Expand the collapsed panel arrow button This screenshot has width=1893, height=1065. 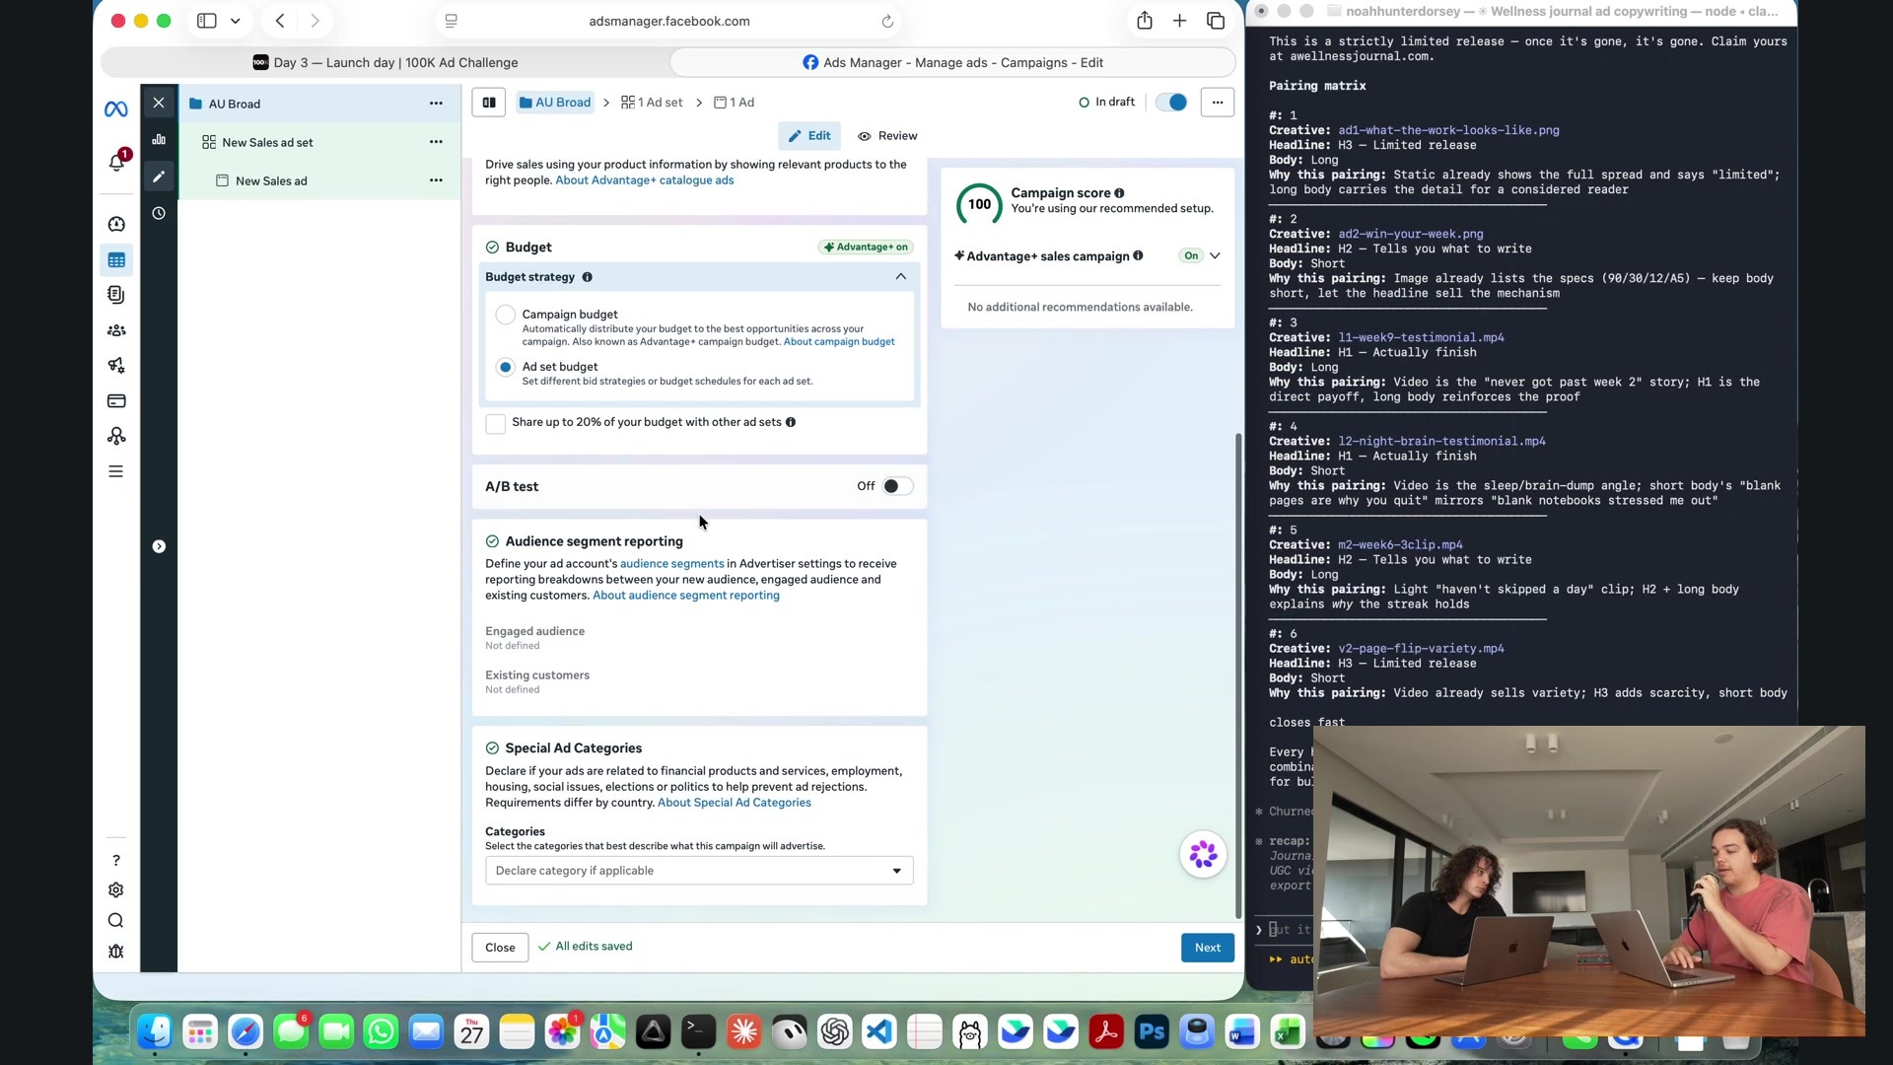tap(159, 546)
